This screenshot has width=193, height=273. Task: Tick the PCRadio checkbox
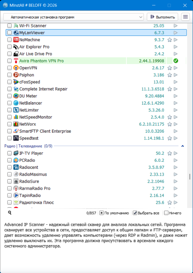pyautogui.click(x=9, y=160)
